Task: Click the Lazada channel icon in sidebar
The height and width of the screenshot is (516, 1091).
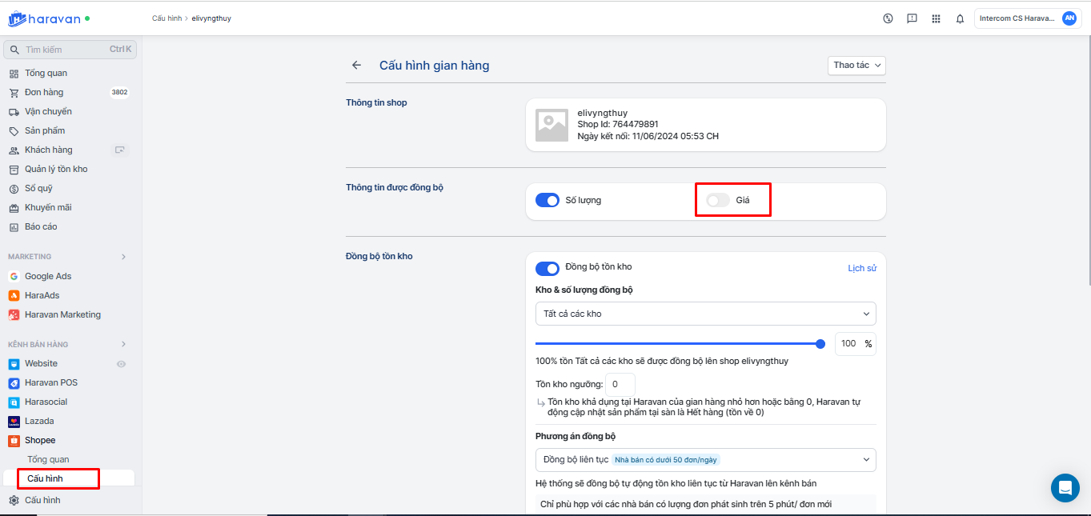Action: [x=14, y=421]
